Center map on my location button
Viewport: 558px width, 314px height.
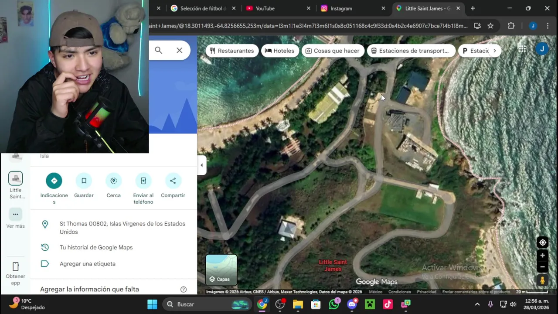click(x=543, y=242)
